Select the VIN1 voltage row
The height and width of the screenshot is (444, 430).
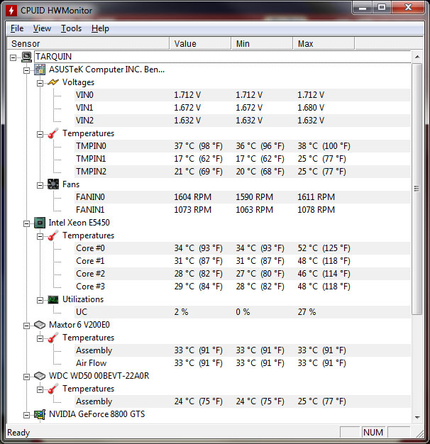tap(243, 108)
